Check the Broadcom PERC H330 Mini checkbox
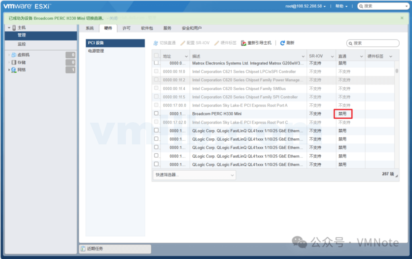This screenshot has width=412, height=259. coord(157,113)
